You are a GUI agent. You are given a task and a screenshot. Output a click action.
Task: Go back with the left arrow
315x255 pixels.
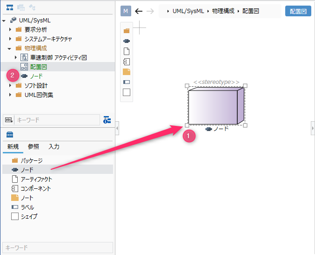pos(139,11)
